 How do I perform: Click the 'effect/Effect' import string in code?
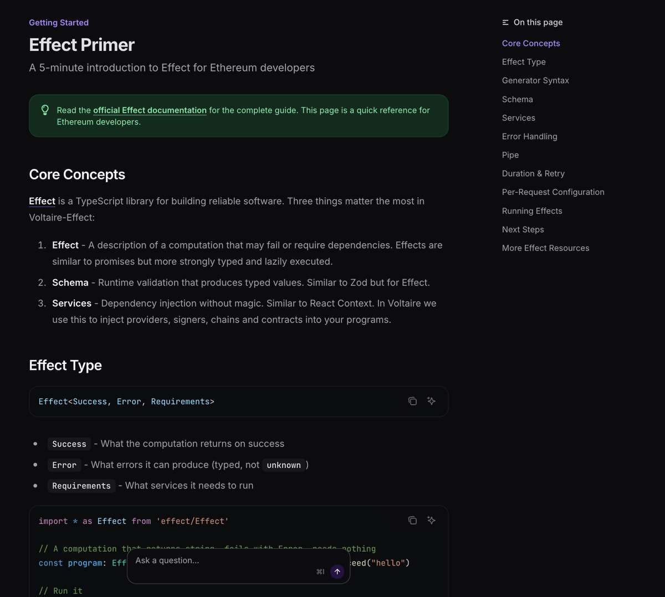192,521
